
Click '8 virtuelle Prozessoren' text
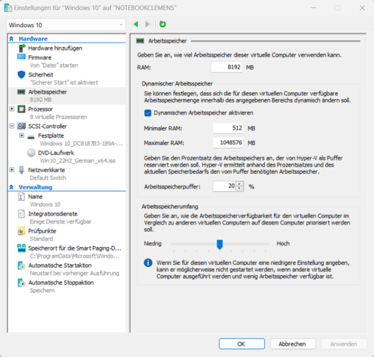(x=58, y=117)
